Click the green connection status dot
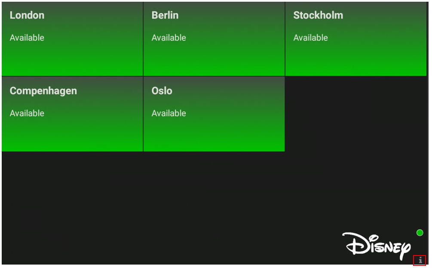The width and height of the screenshot is (432, 268). point(420,233)
